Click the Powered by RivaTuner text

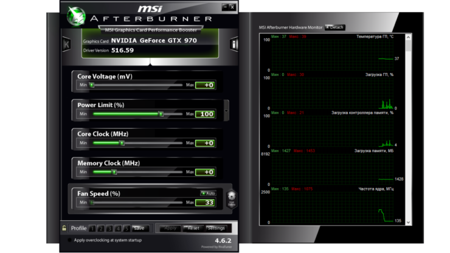(x=216, y=247)
